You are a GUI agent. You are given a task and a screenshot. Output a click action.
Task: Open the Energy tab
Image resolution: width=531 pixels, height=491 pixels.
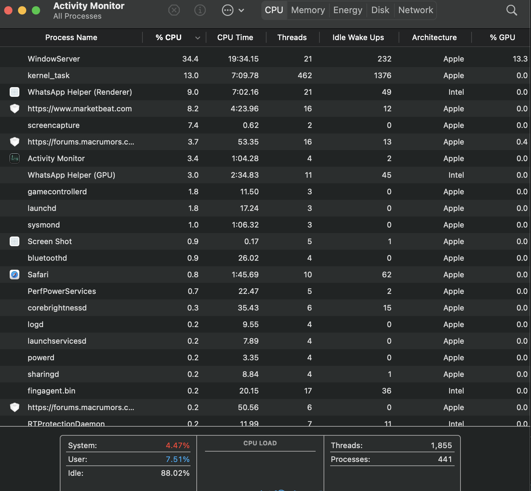pyautogui.click(x=348, y=10)
